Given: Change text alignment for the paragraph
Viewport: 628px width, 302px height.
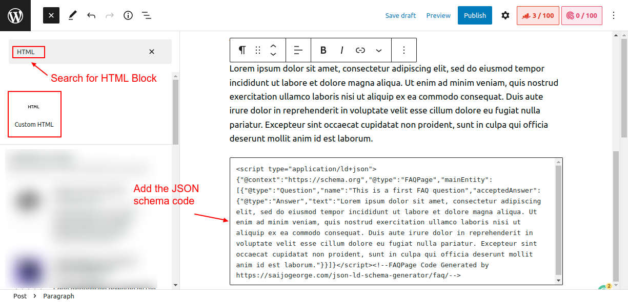Looking at the screenshot, I should coord(298,50).
